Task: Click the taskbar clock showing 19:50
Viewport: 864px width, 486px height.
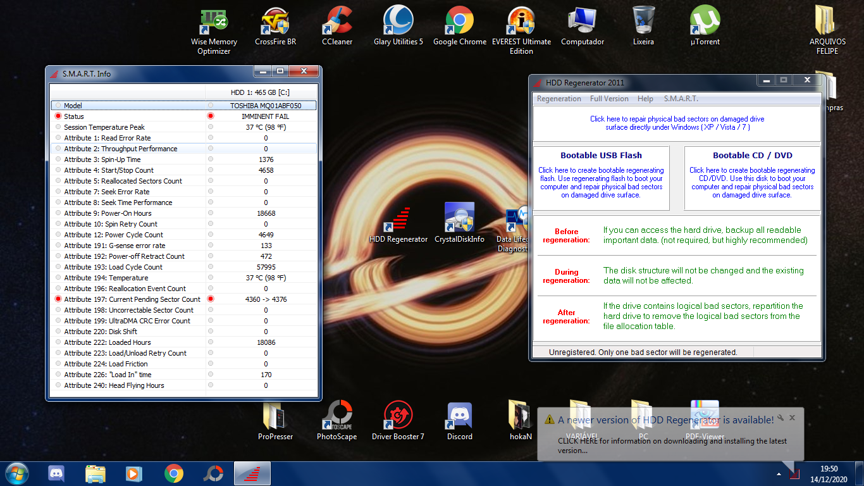Action: [829, 469]
